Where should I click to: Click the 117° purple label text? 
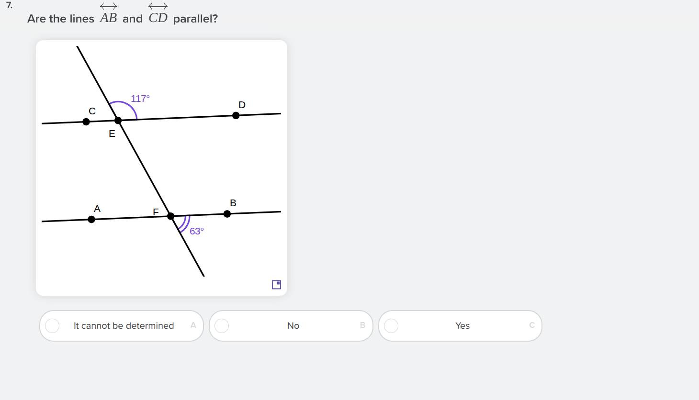click(x=140, y=98)
